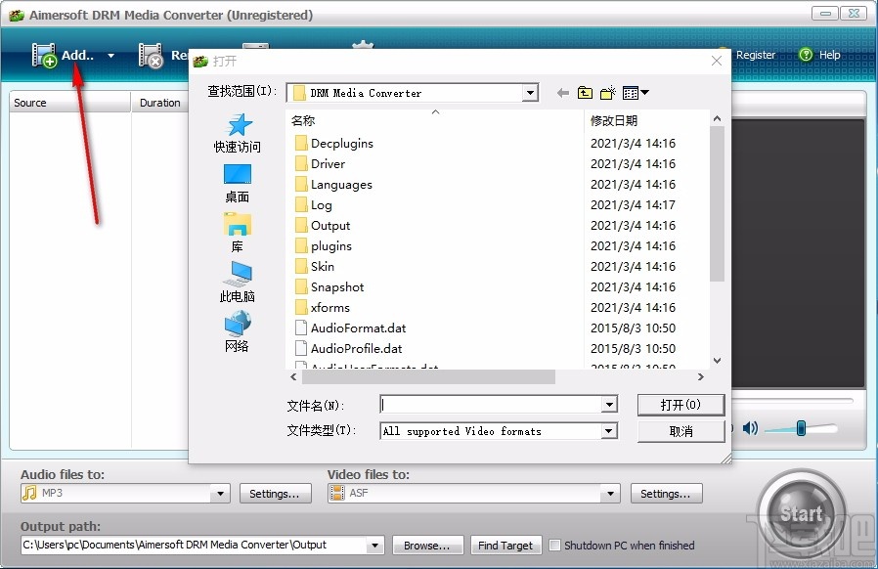878x569 pixels.
Task: Open the 查找范围 location dropdown
Action: tap(531, 92)
